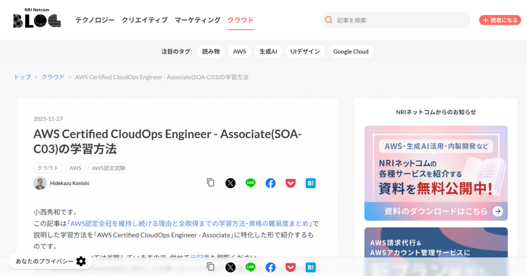This screenshot has height=276, width=527.
Task: Copy article link icon beside author row
Action: coord(210,182)
